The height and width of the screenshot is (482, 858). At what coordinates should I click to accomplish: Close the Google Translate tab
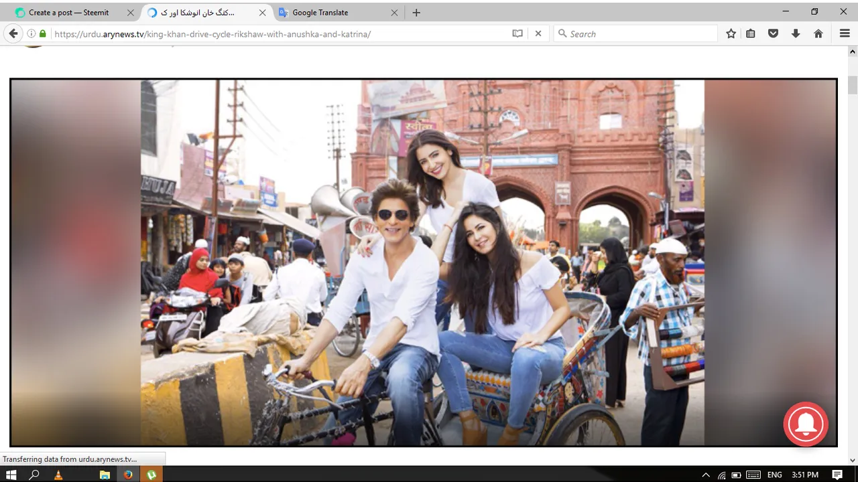(x=394, y=13)
